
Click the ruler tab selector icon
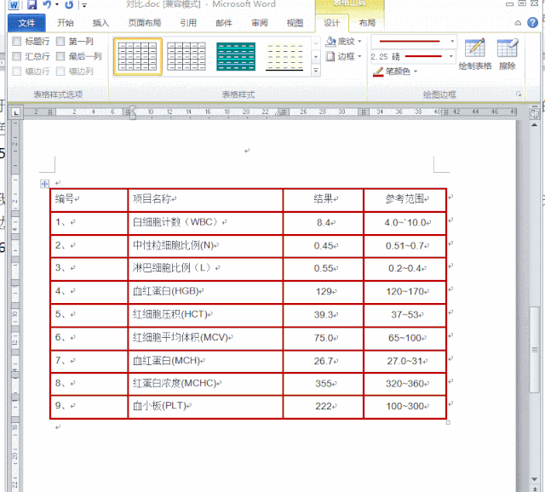coord(15,112)
